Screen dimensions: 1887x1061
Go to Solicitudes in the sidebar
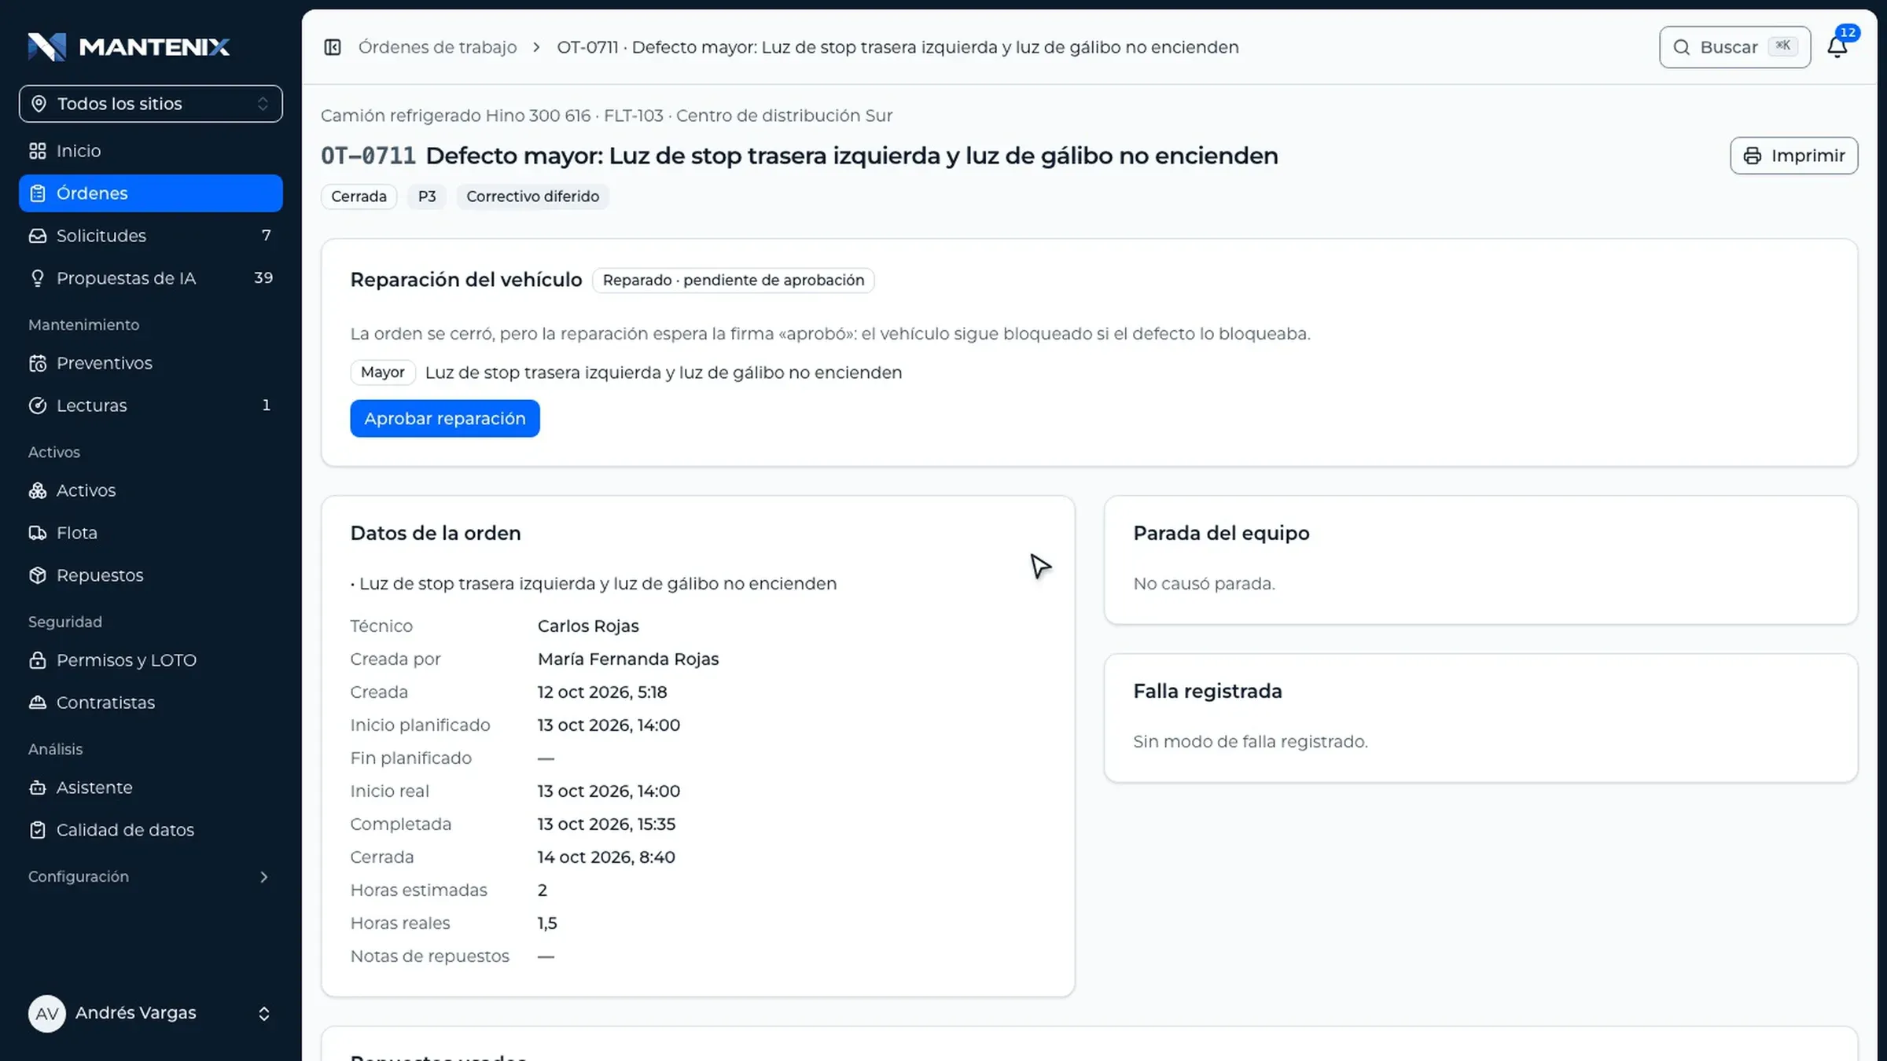[151, 236]
